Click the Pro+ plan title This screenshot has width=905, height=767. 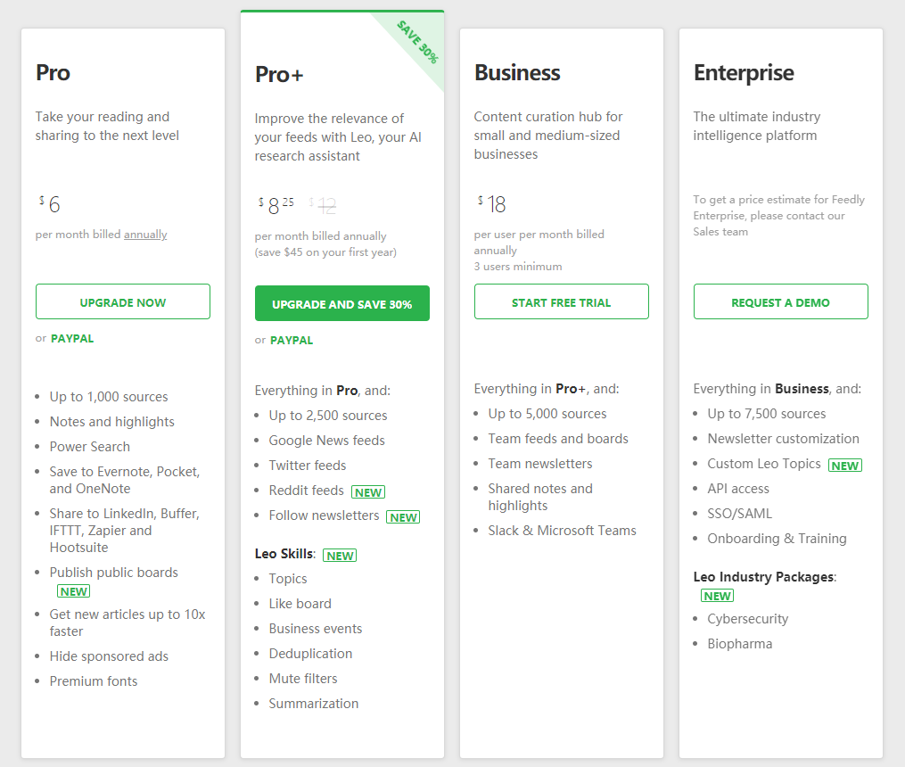279,75
